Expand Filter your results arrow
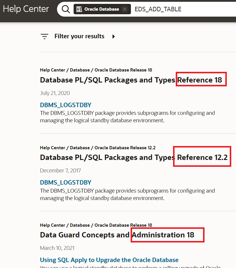 pyautogui.click(x=114, y=37)
